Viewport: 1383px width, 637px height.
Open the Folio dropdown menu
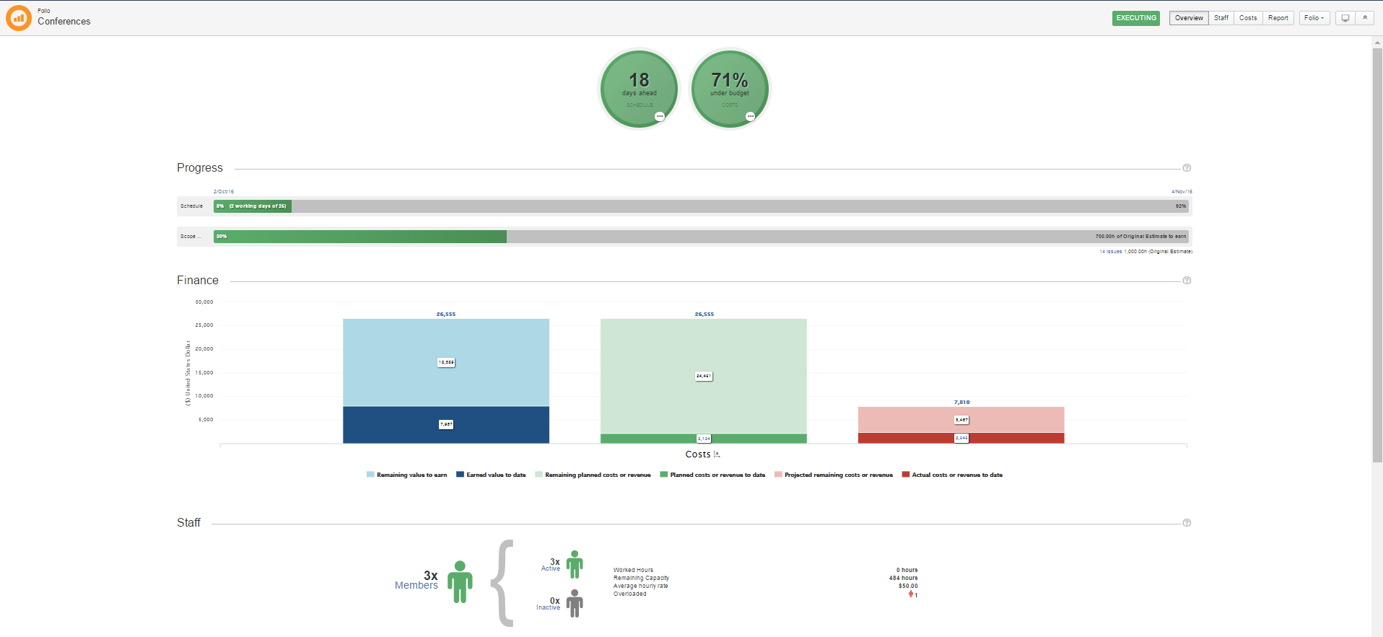coord(1314,18)
